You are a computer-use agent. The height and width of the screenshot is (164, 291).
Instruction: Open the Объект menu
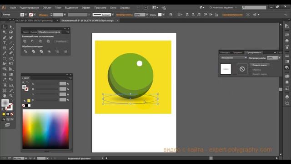[x=47, y=8]
